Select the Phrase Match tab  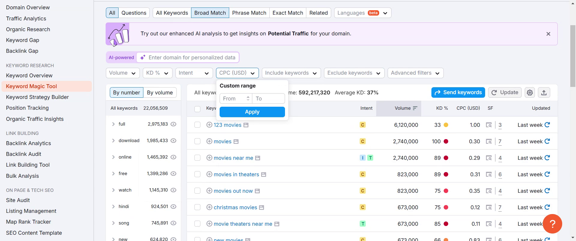[x=249, y=13]
